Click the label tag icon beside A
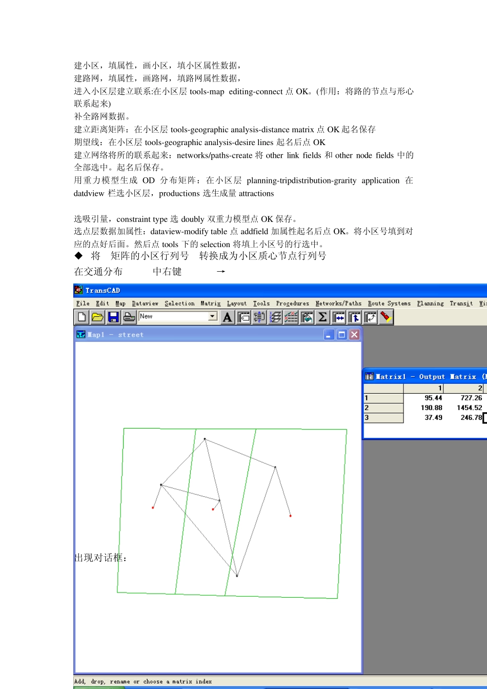Viewport: 487px width, 689px height. [243, 317]
